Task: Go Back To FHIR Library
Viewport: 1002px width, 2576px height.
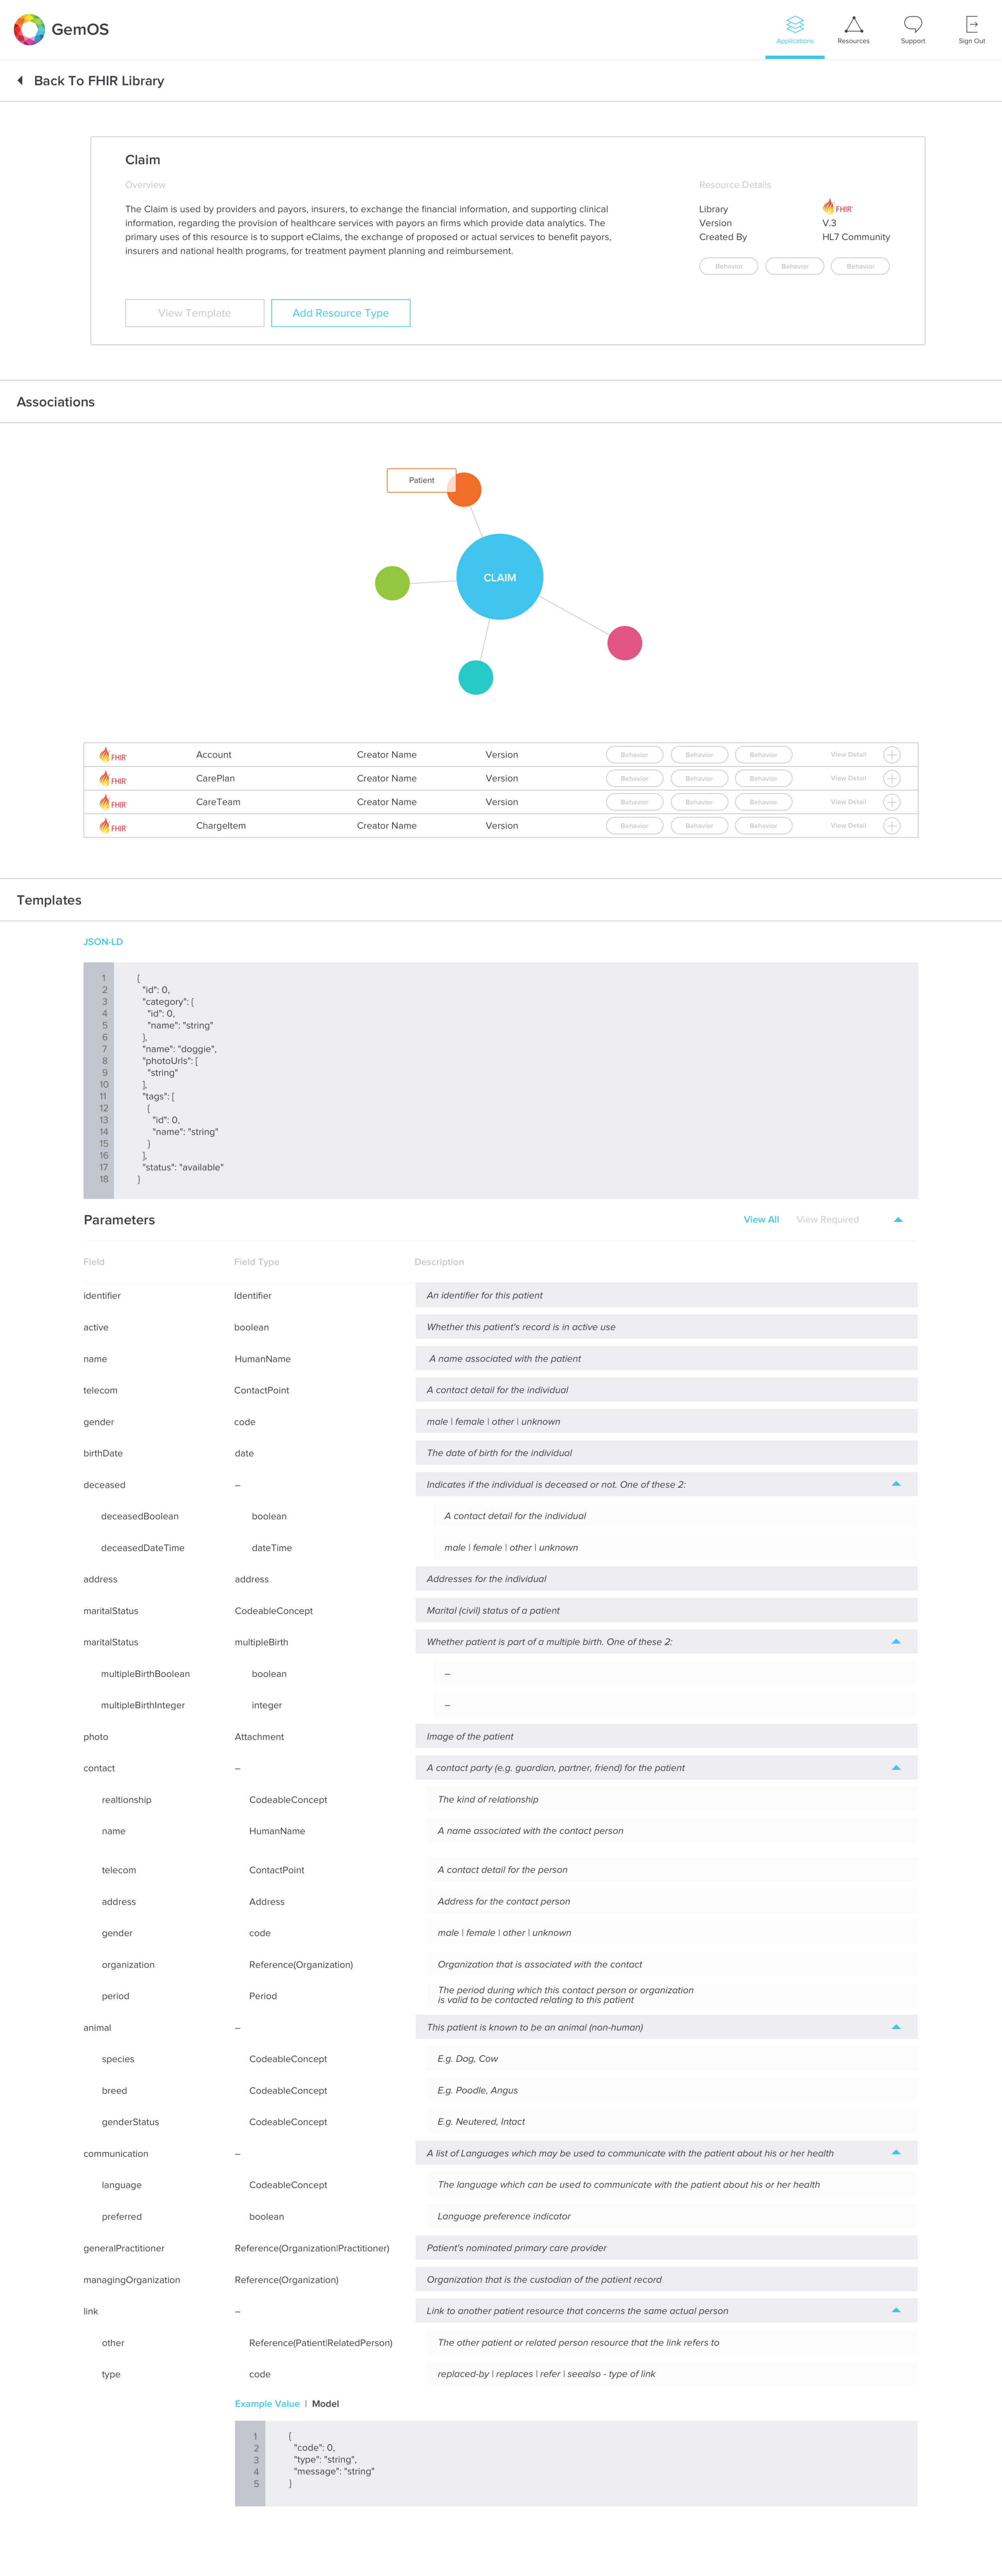Action: click(99, 81)
